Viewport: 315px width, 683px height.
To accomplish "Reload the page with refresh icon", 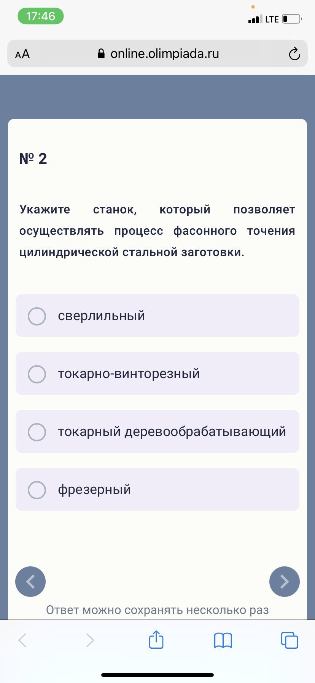I will coord(294,54).
